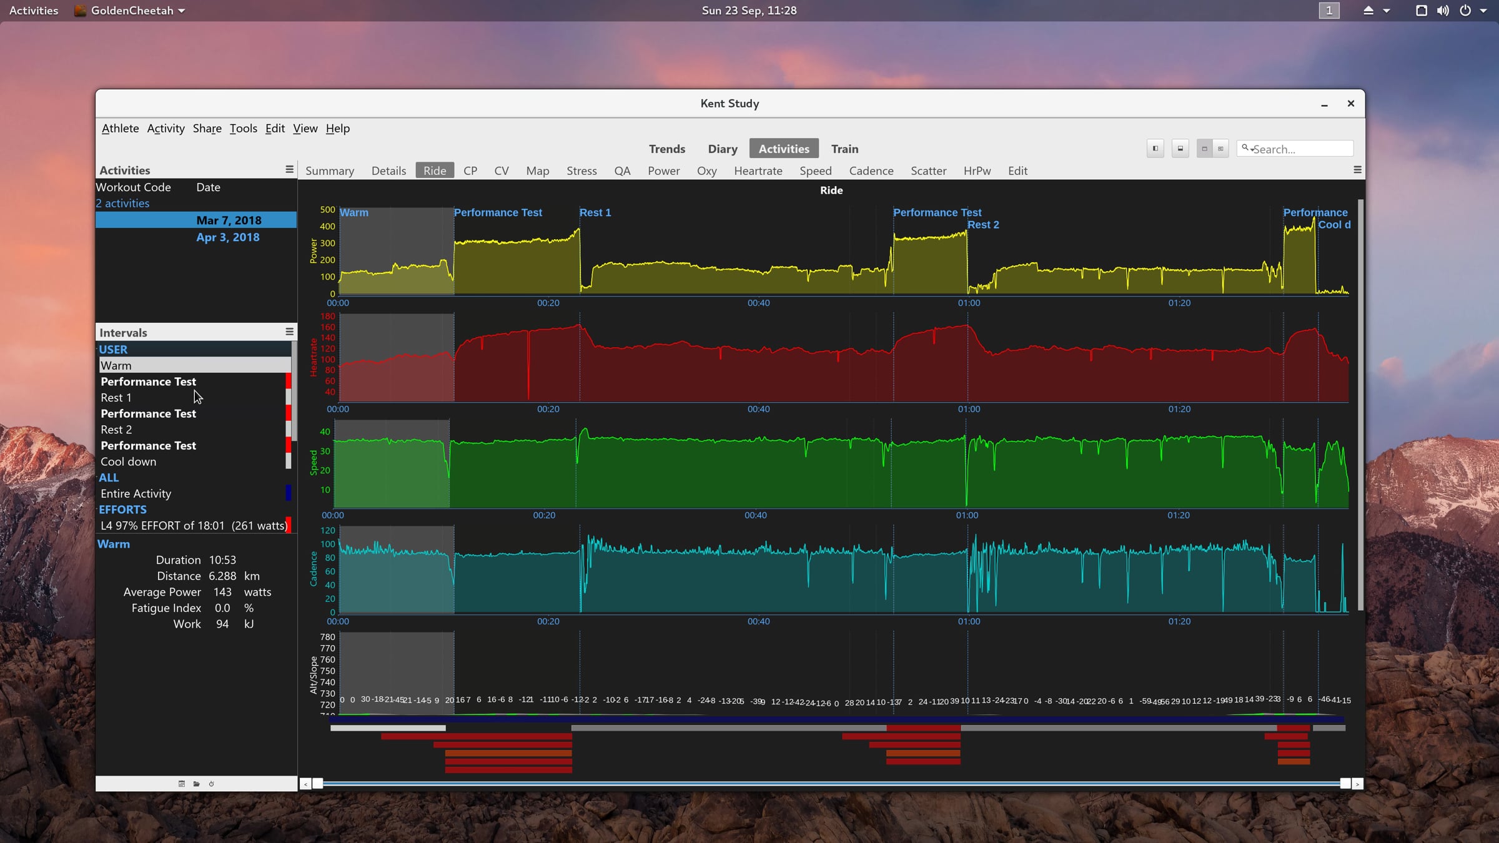Open the Activities panel hamburger menu
Image resolution: width=1499 pixels, height=843 pixels.
[289, 169]
